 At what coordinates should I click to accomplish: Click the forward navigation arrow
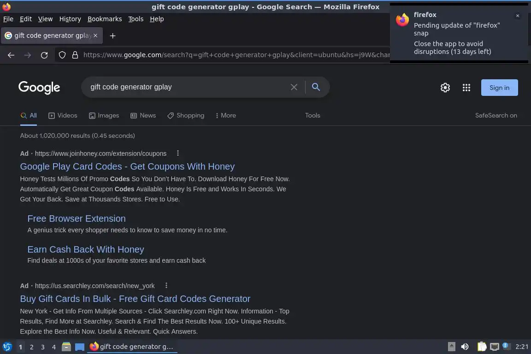[x=28, y=55]
